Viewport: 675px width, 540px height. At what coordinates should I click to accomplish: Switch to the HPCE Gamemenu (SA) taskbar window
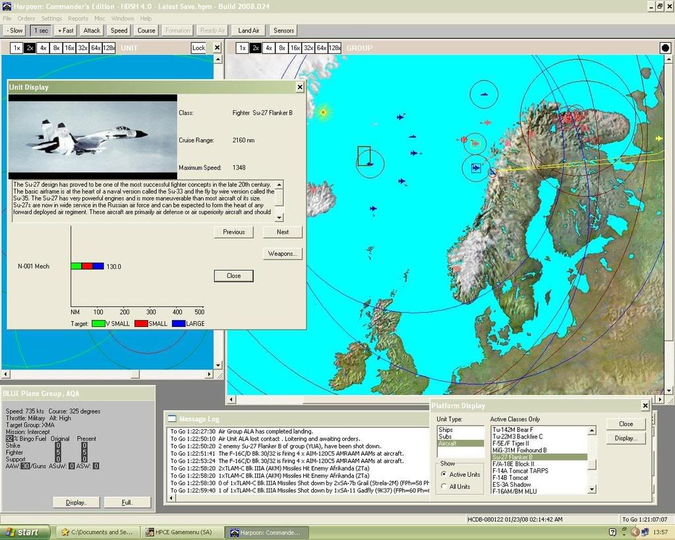tap(183, 532)
